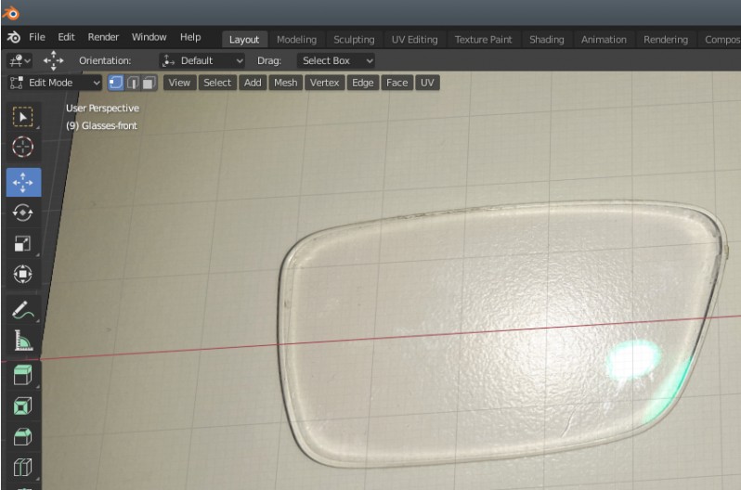Expand the Orientation Default dropdown

[x=202, y=60]
